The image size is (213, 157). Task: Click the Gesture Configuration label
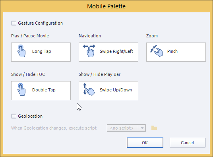click(x=41, y=23)
